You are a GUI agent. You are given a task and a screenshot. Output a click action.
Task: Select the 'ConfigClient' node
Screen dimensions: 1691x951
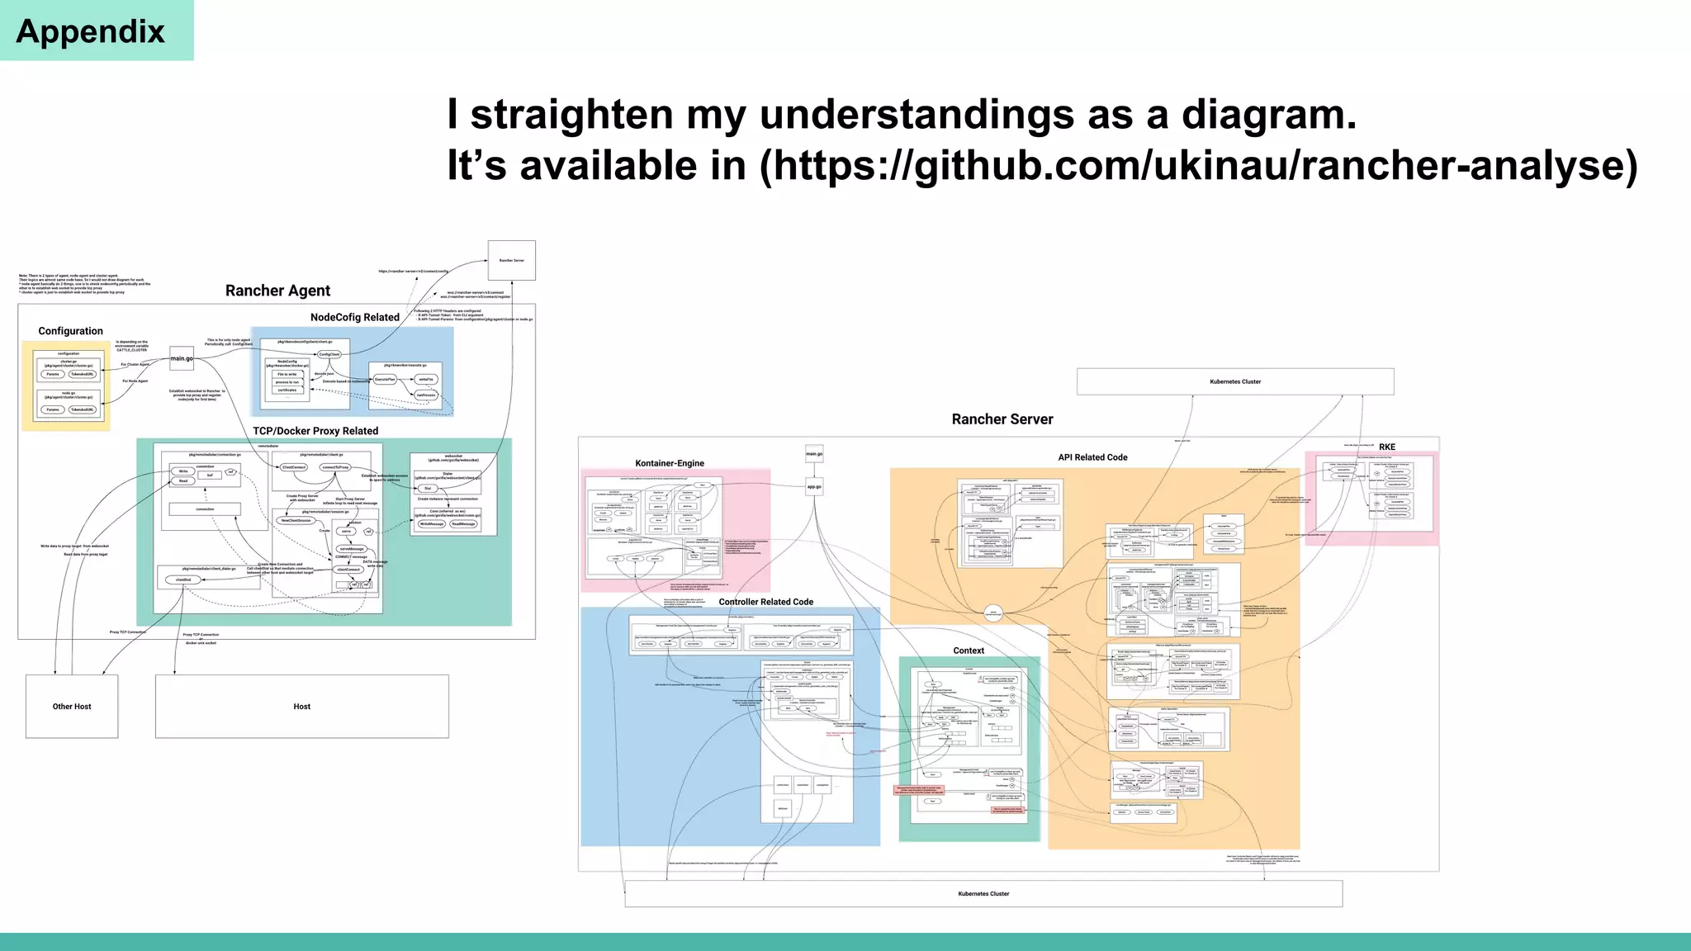point(329,354)
